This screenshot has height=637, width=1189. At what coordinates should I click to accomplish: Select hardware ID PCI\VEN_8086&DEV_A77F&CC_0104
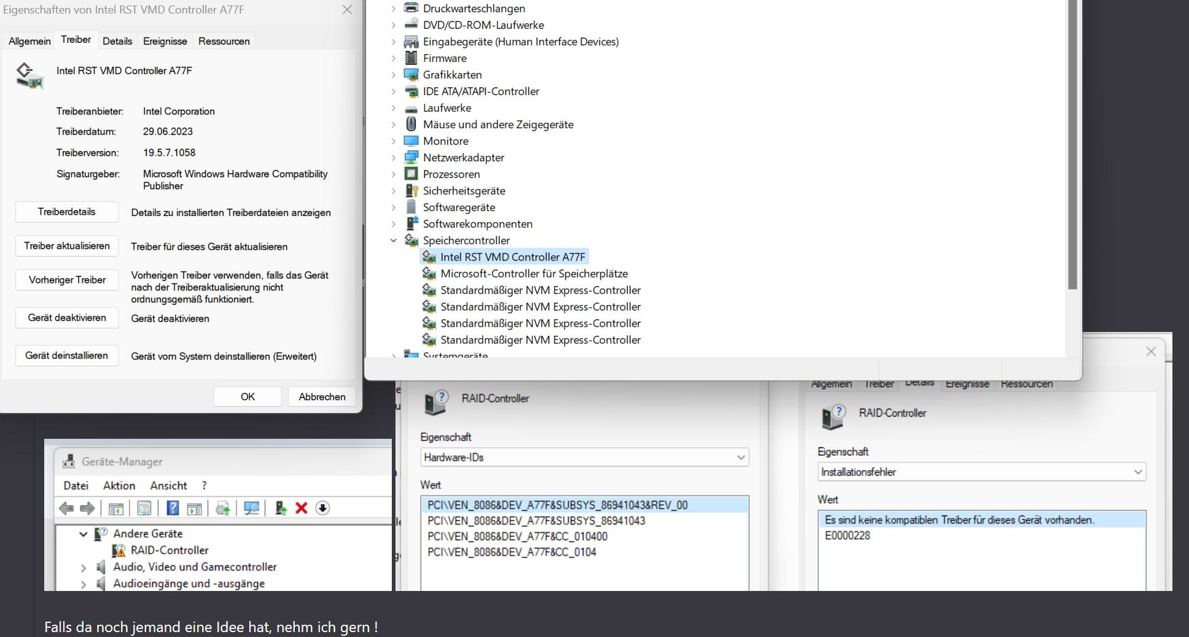click(x=512, y=552)
